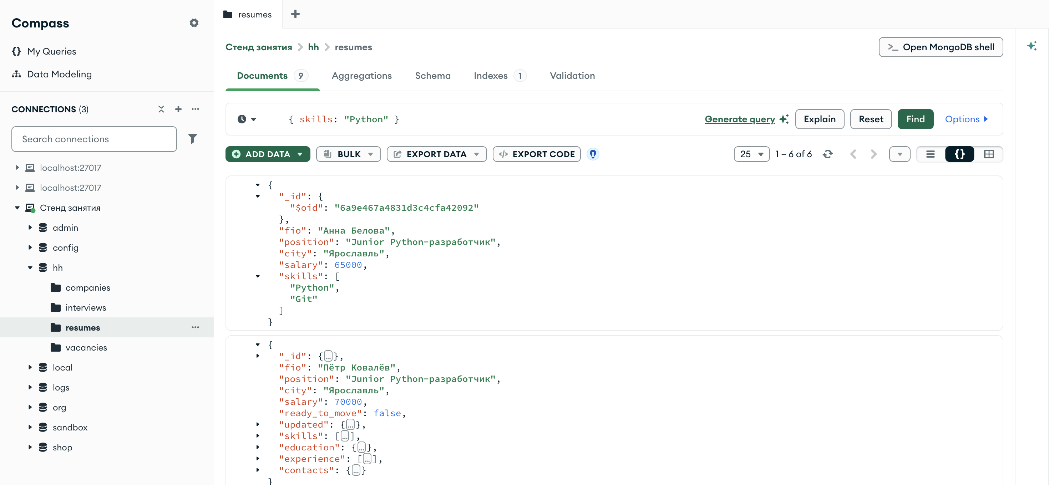Open expand/collapse all documents dropdown
The width and height of the screenshot is (1049, 485).
pos(899,154)
